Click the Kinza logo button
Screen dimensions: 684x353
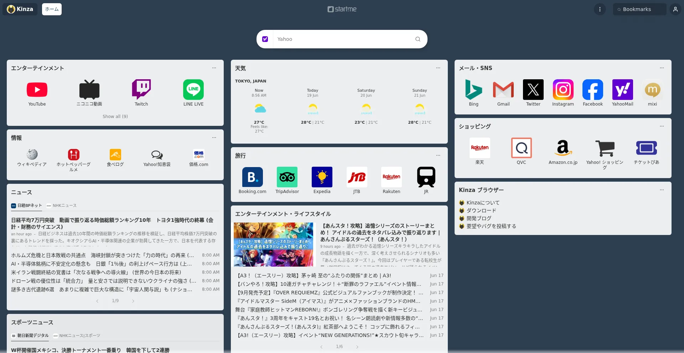[x=20, y=9]
